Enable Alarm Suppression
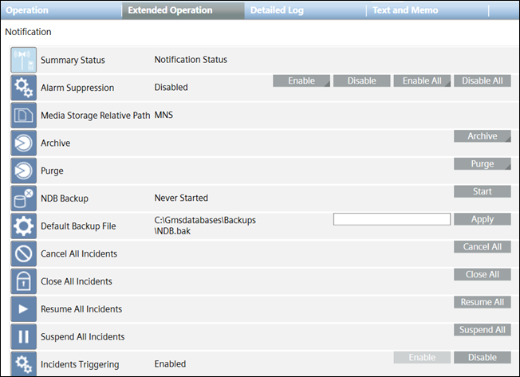Image resolution: width=520 pixels, height=377 pixels. click(x=302, y=81)
